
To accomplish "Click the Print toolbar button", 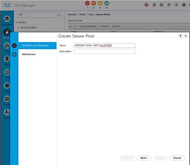I will click(116, 26).
